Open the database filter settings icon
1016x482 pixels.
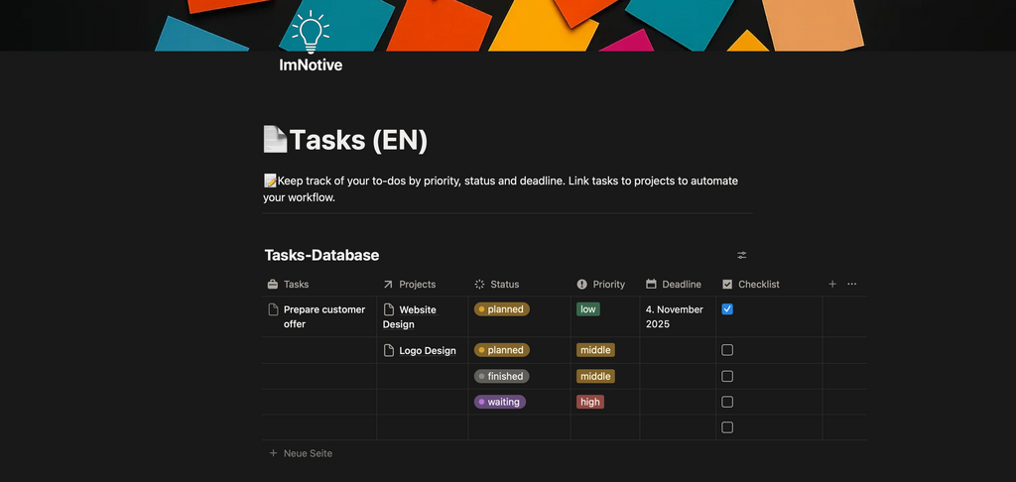[741, 256]
